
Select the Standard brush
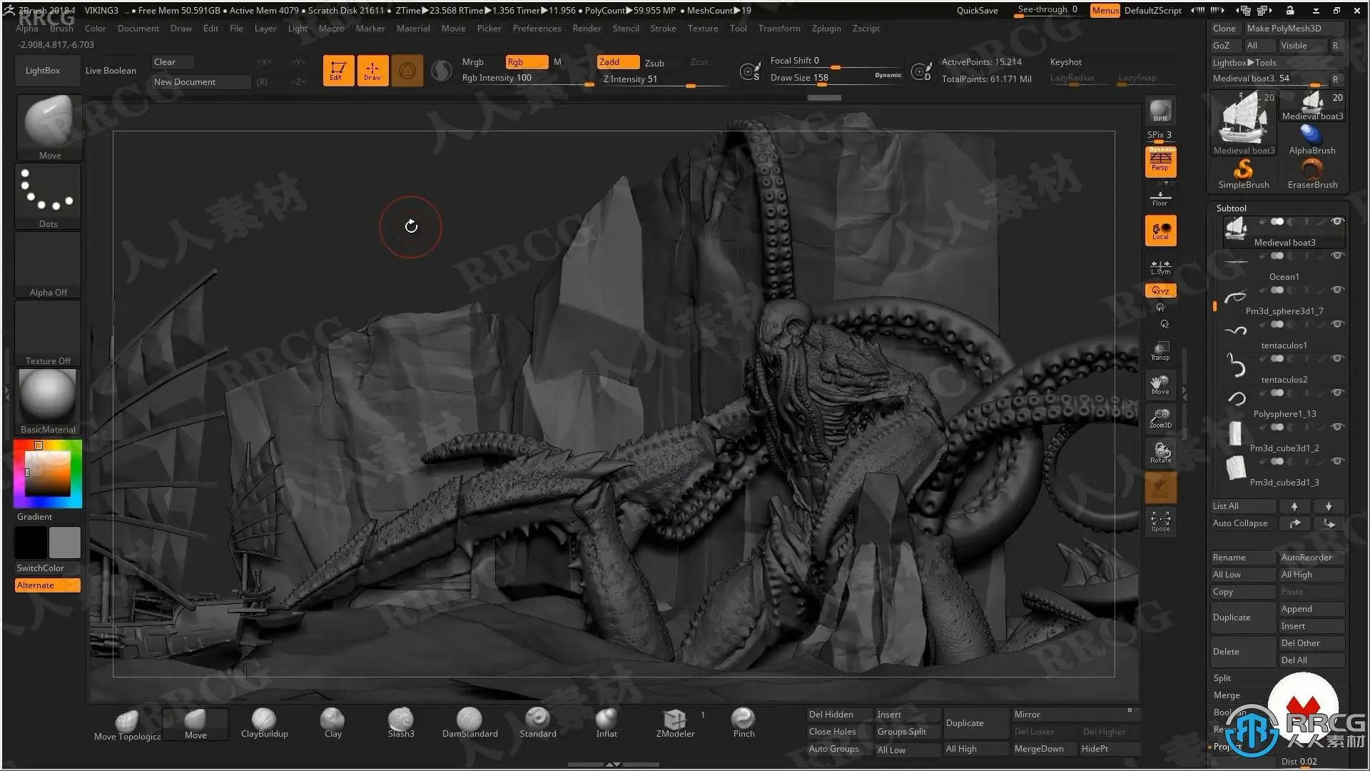pyautogui.click(x=538, y=724)
